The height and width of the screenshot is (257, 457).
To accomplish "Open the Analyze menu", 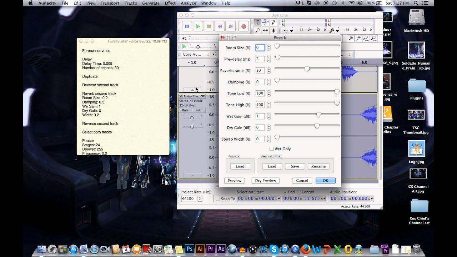I will (x=188, y=3).
